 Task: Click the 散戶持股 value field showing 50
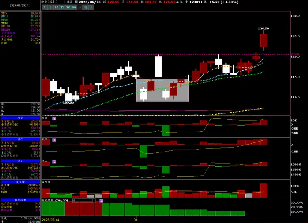click(x=82, y=201)
